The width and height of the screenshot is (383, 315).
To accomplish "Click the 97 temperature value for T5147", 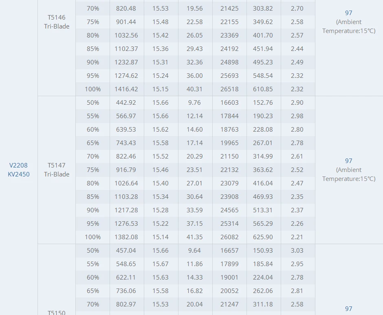I will [348, 161].
